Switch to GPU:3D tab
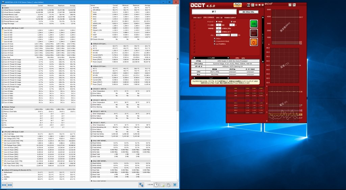346x190 pixels. 219,18
